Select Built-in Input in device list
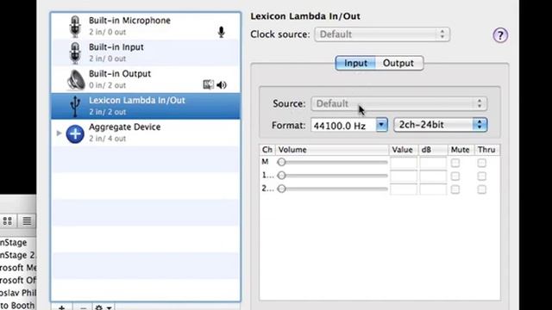 point(146,53)
